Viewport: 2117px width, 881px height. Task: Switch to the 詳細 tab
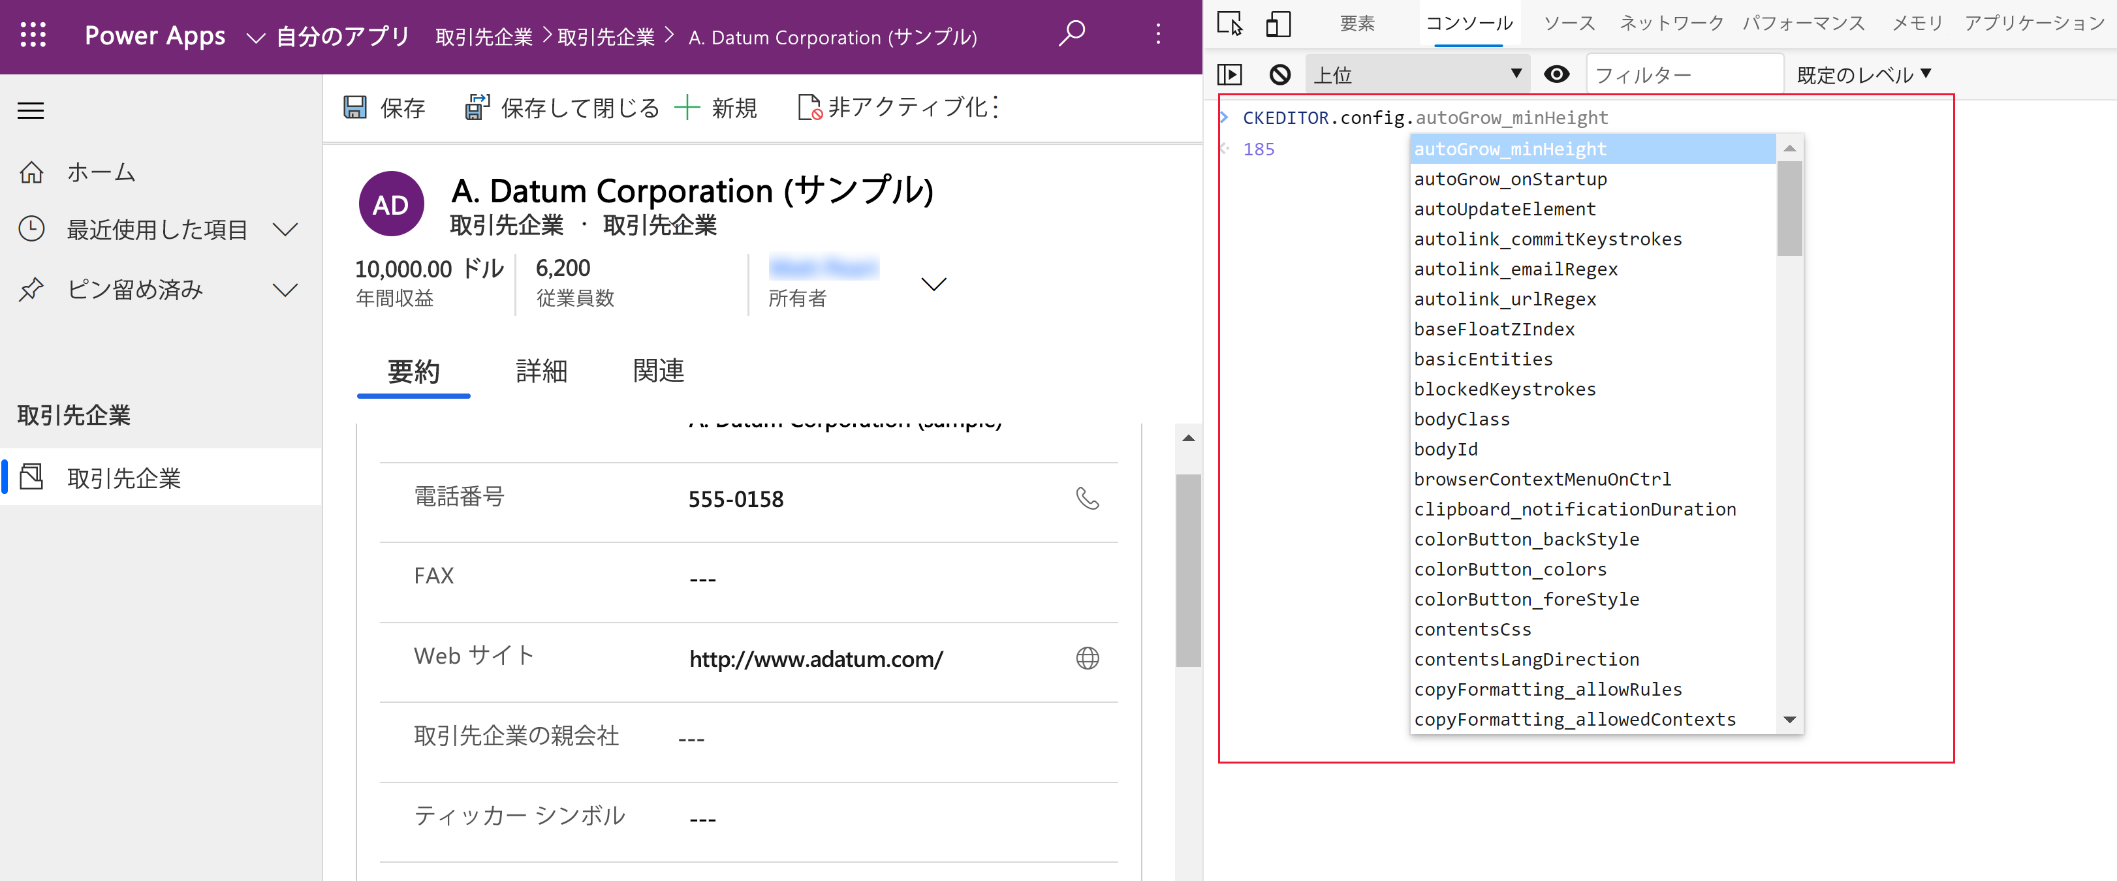click(x=542, y=371)
